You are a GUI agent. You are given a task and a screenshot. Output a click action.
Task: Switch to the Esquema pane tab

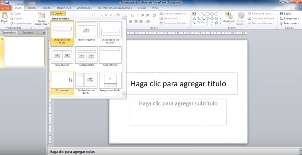28,33
